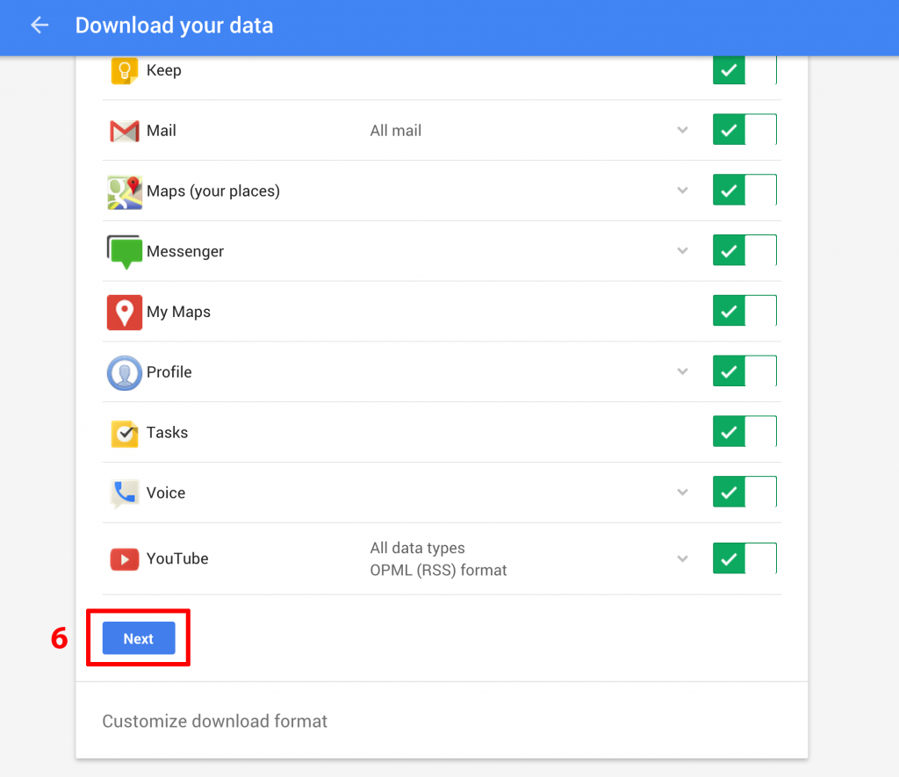Disable the Messenger export switch

click(744, 250)
